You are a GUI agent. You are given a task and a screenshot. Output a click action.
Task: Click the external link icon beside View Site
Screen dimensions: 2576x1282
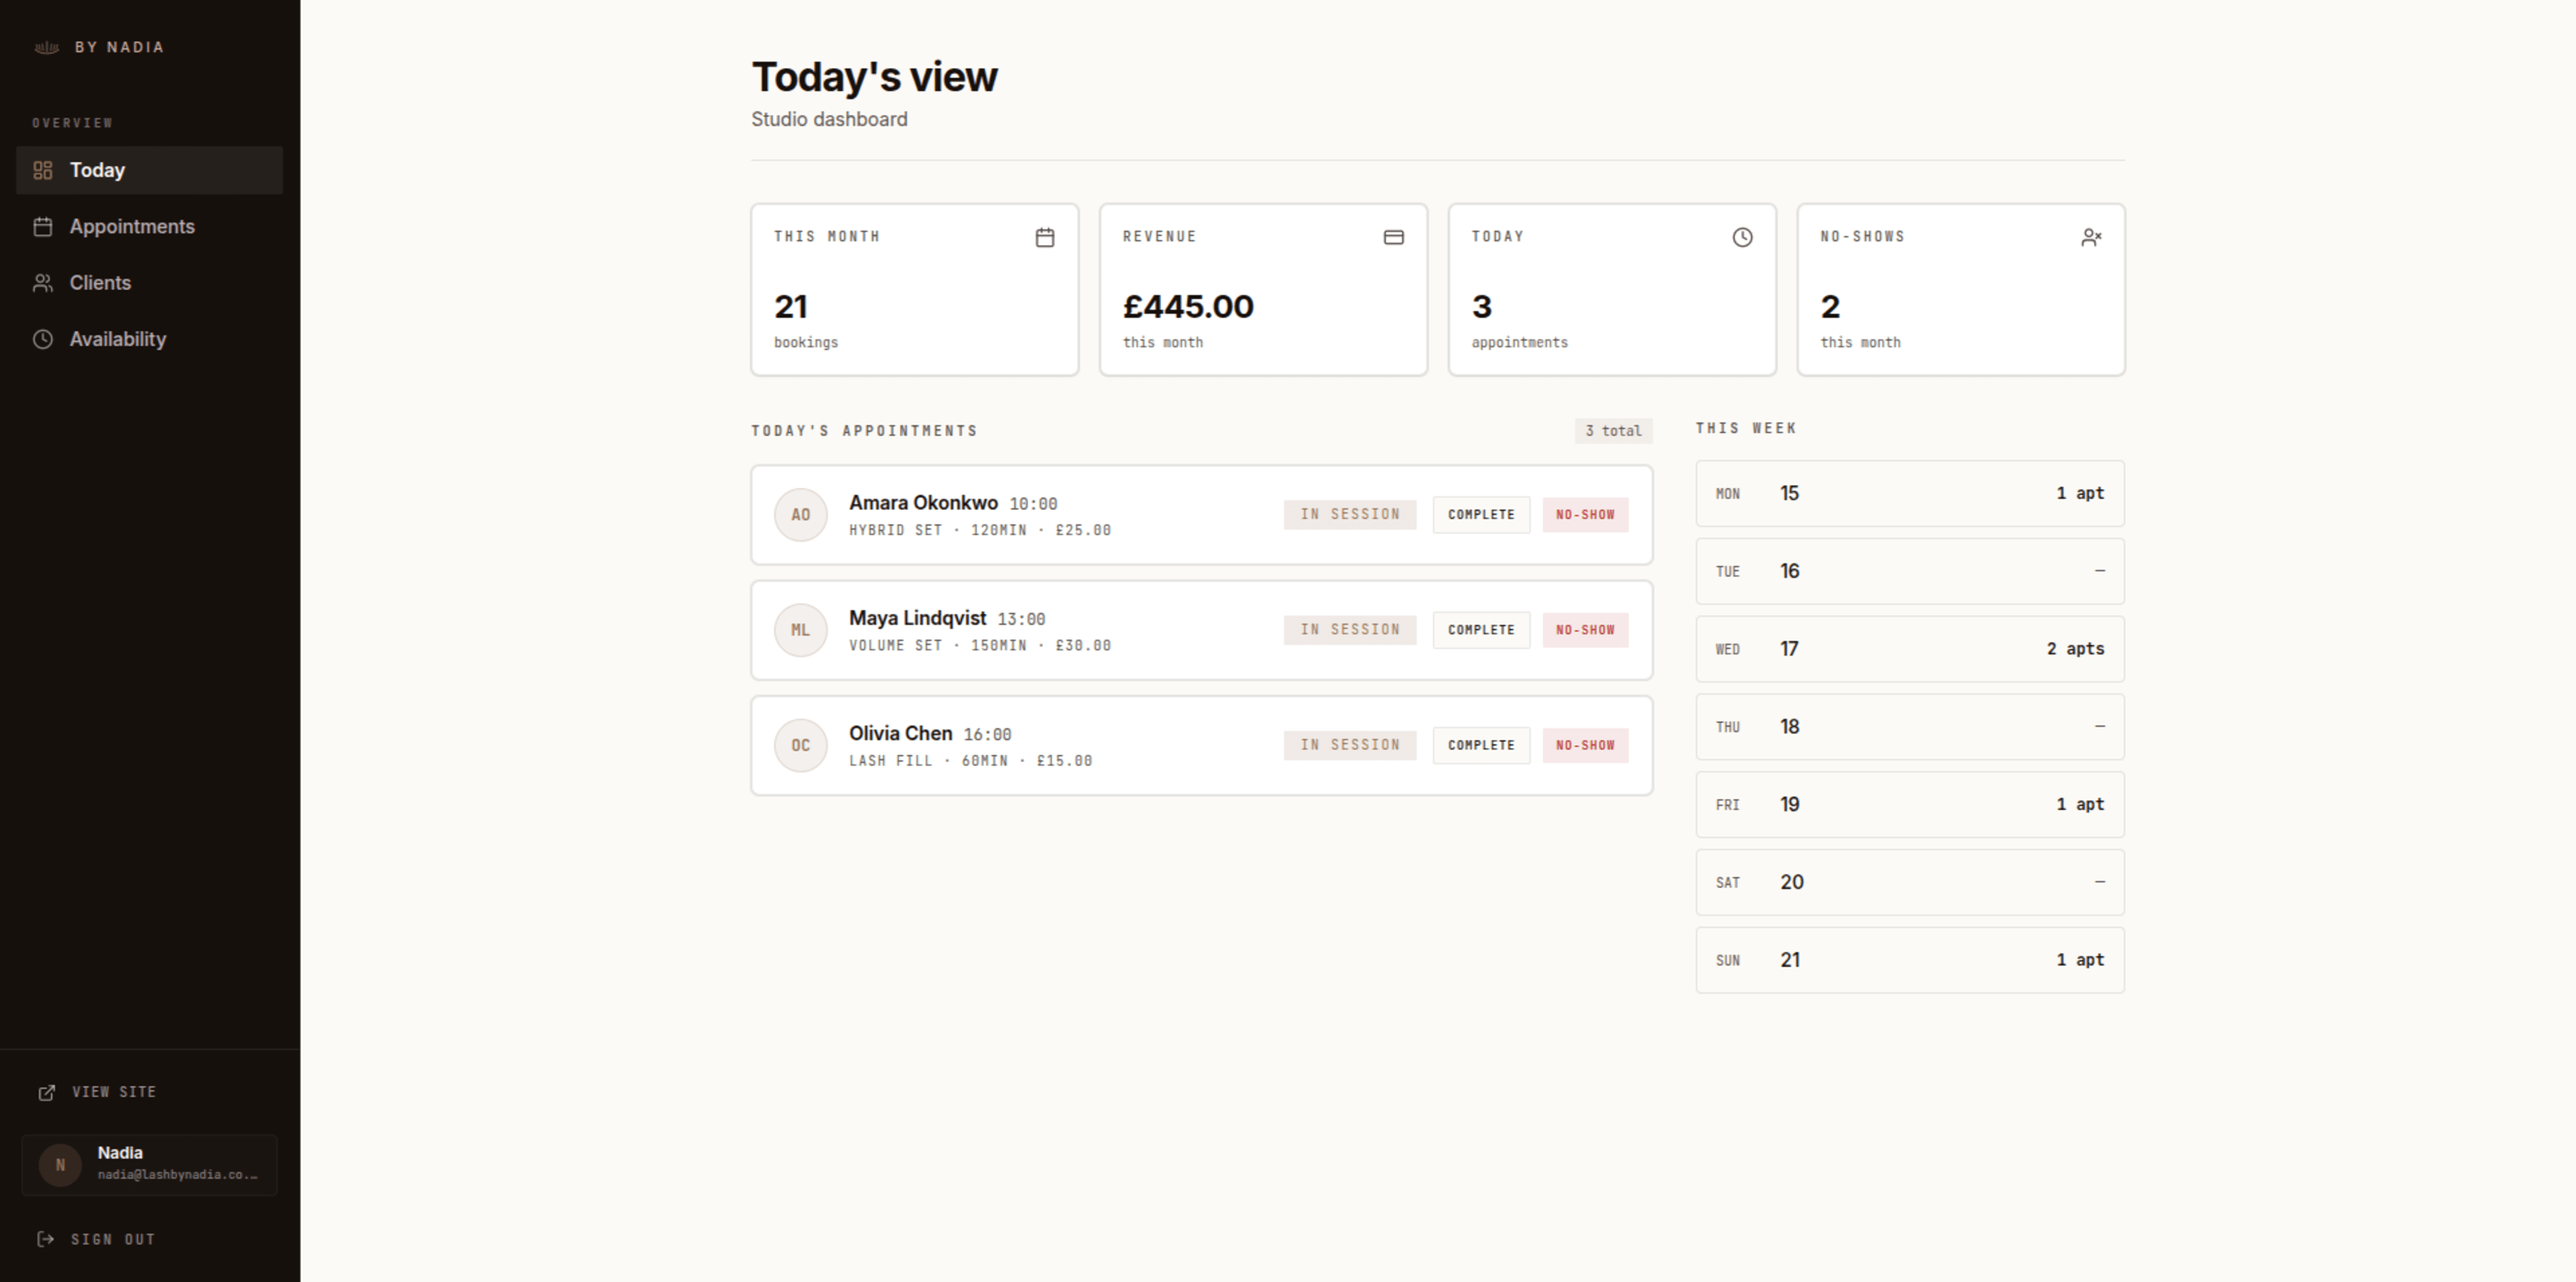46,1092
